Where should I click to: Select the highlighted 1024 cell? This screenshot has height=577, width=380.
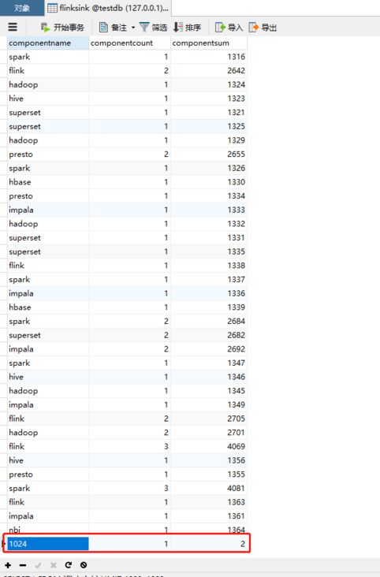(x=48, y=544)
